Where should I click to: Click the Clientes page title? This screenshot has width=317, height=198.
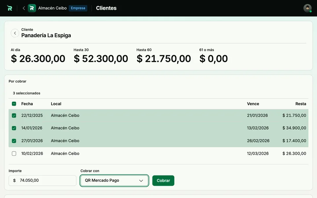pyautogui.click(x=106, y=8)
